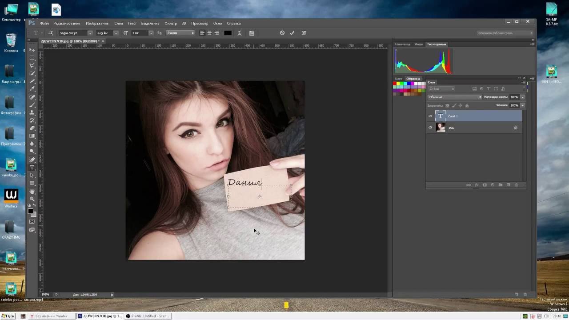
Task: Switch to the Навигатор tab
Action: (403, 44)
